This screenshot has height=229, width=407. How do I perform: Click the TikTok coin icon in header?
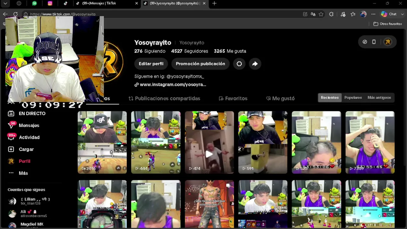click(365, 42)
